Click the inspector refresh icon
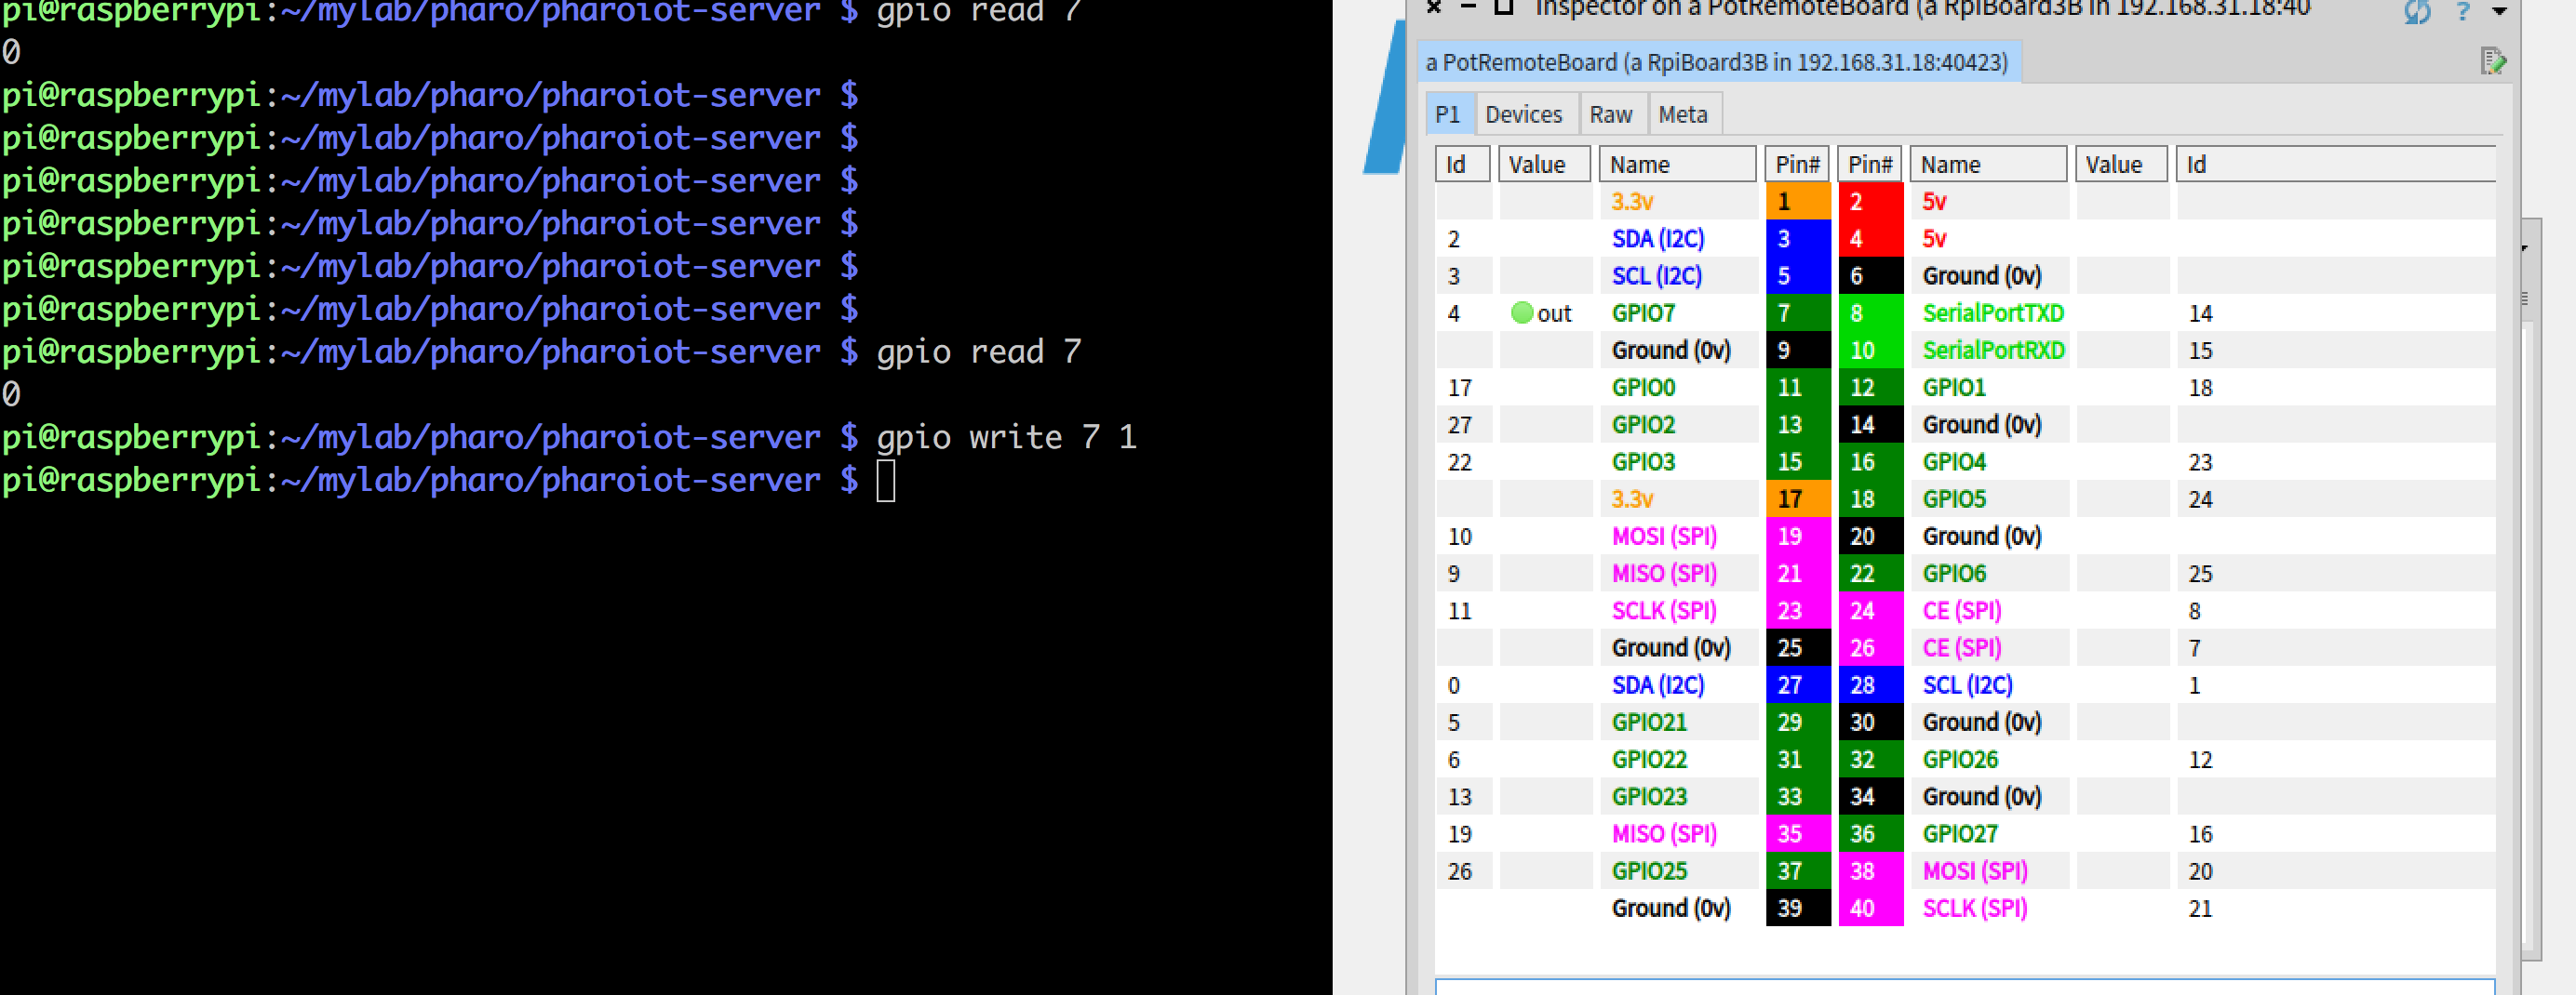This screenshot has width=2576, height=995. point(2418,12)
